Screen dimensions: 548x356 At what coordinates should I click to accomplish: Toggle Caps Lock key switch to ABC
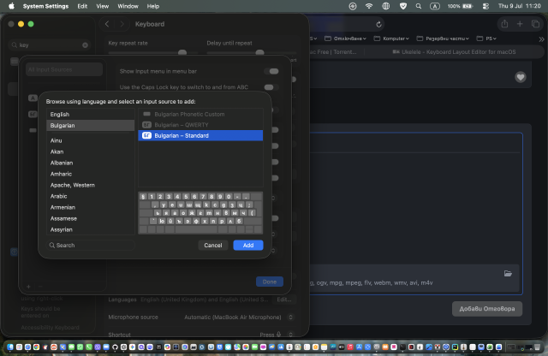click(272, 87)
